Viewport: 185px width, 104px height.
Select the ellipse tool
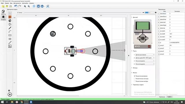click(10, 39)
